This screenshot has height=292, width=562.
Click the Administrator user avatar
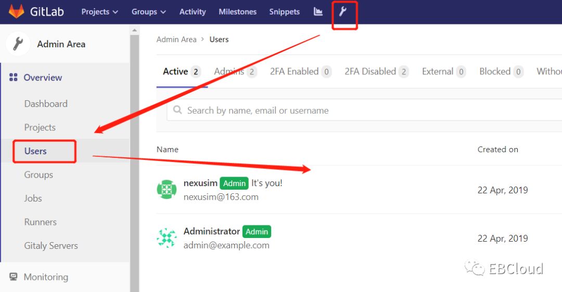click(x=167, y=238)
